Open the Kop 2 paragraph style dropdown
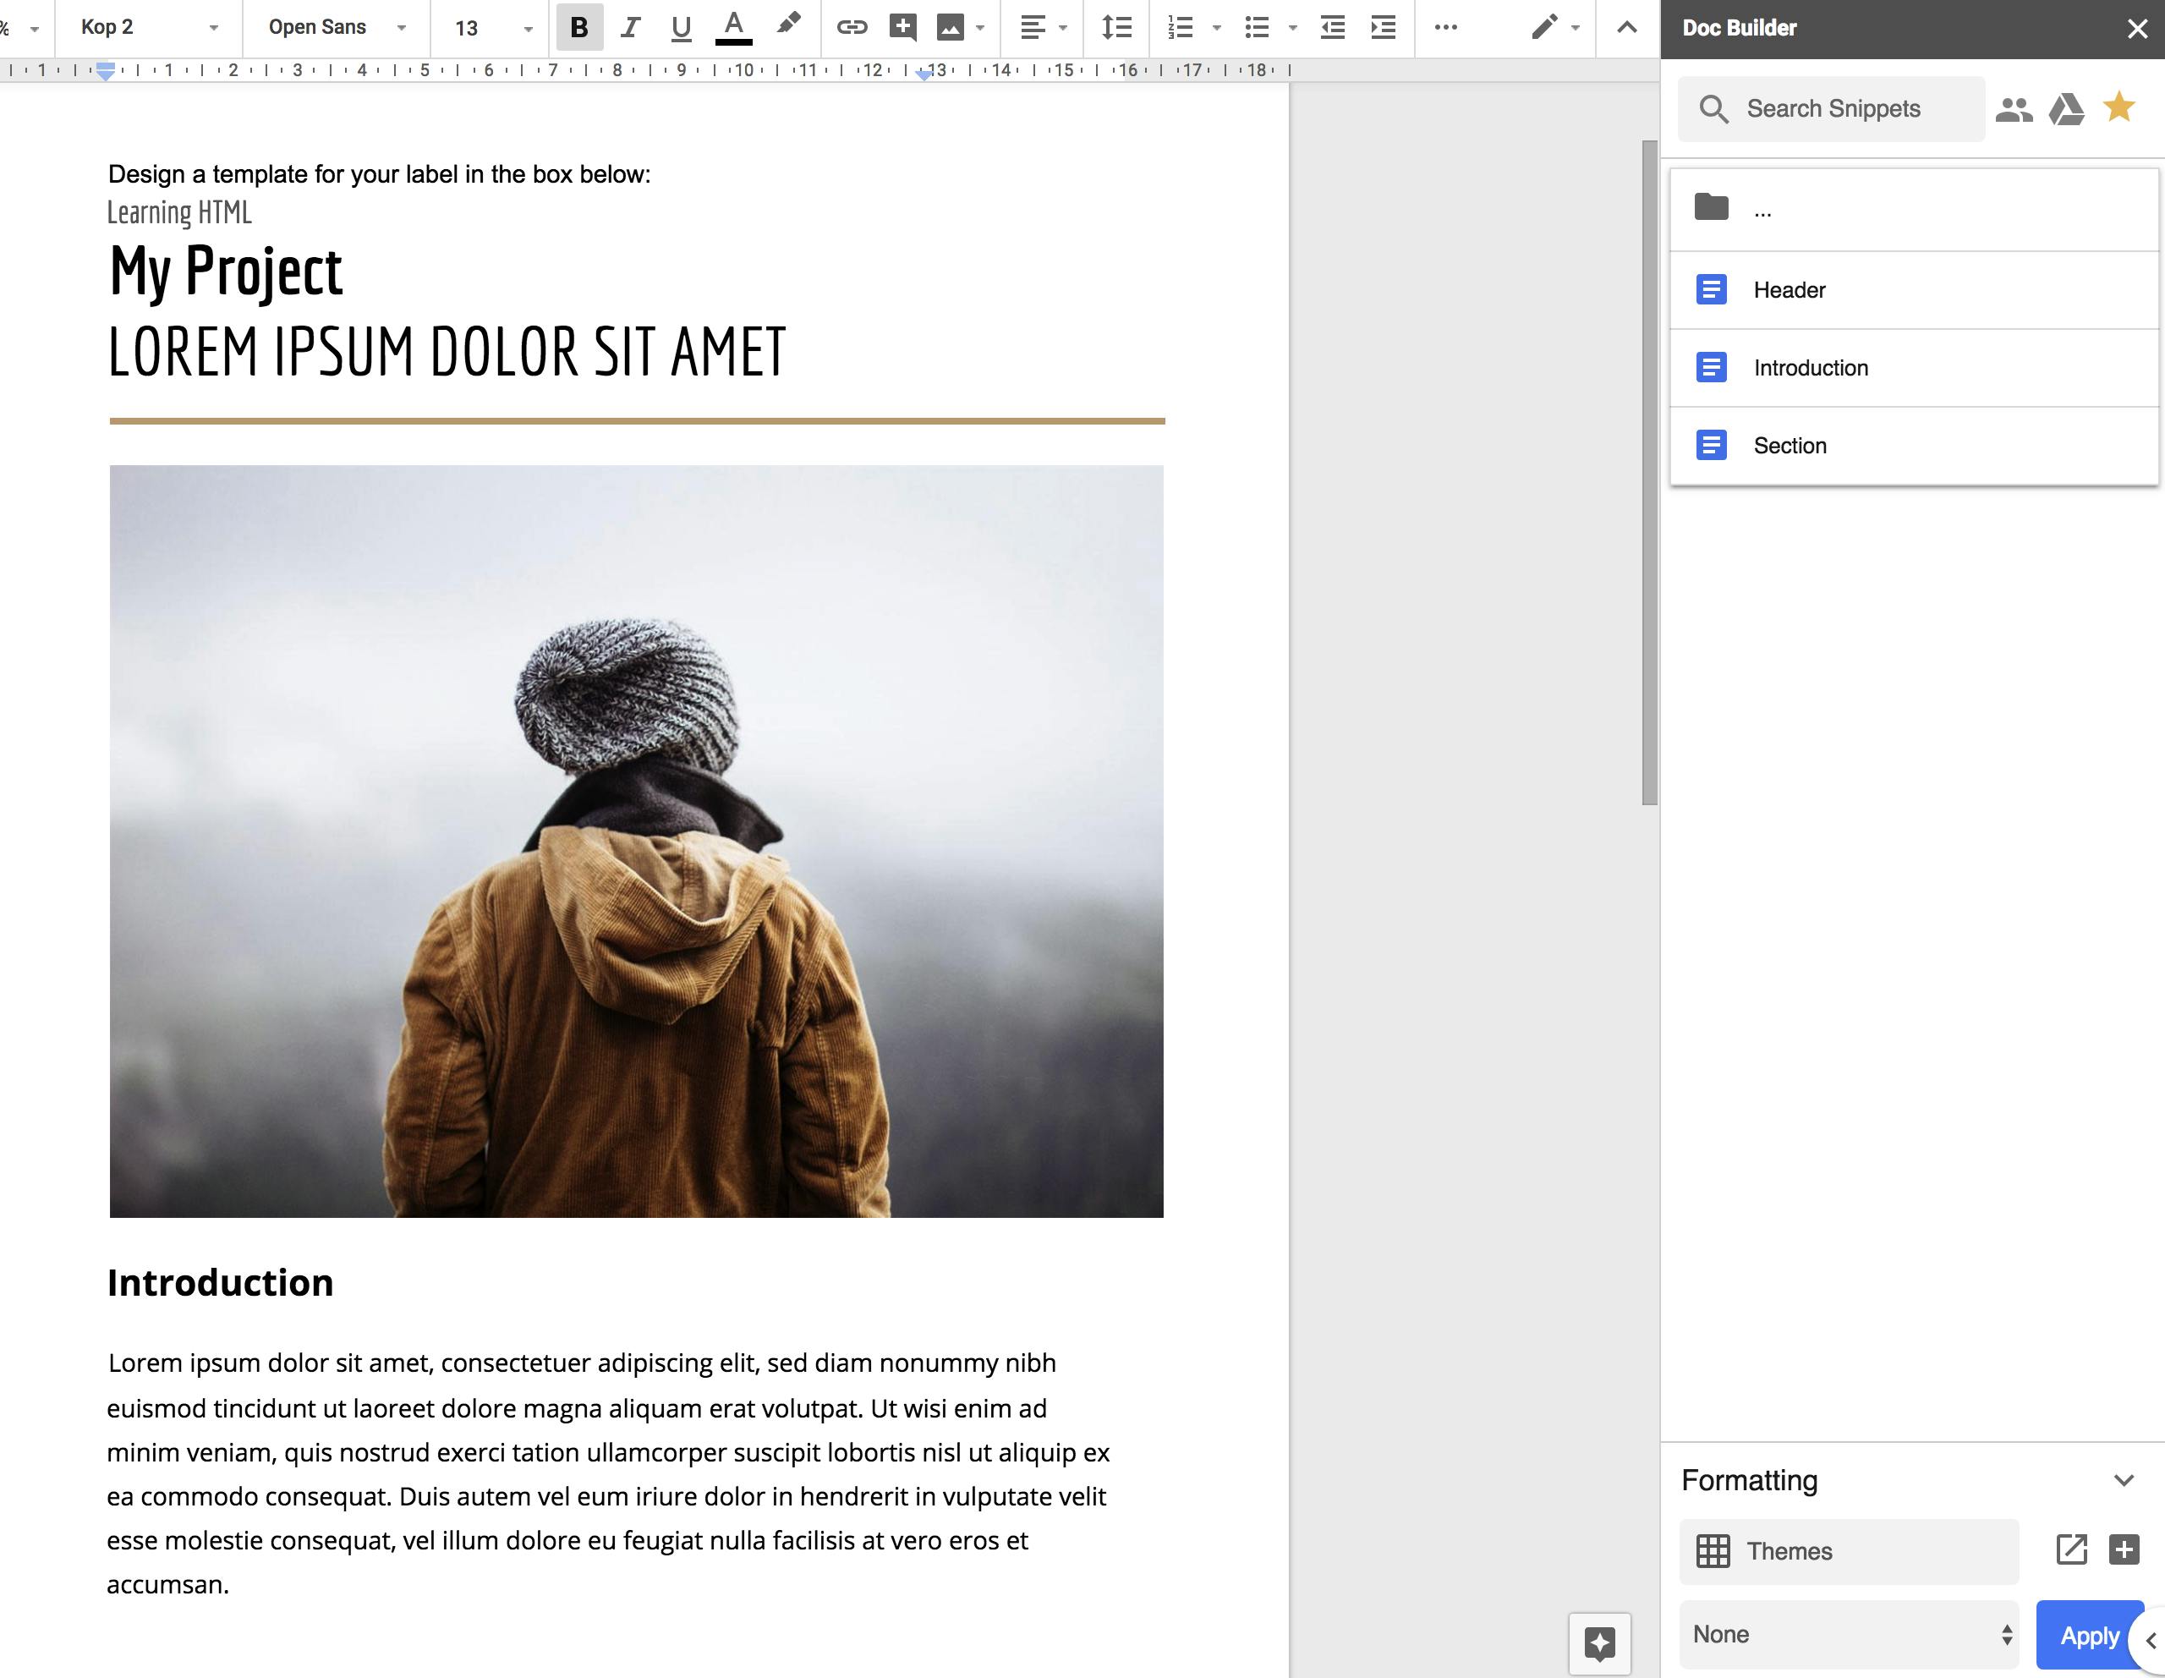This screenshot has height=1678, width=2165. [149, 28]
